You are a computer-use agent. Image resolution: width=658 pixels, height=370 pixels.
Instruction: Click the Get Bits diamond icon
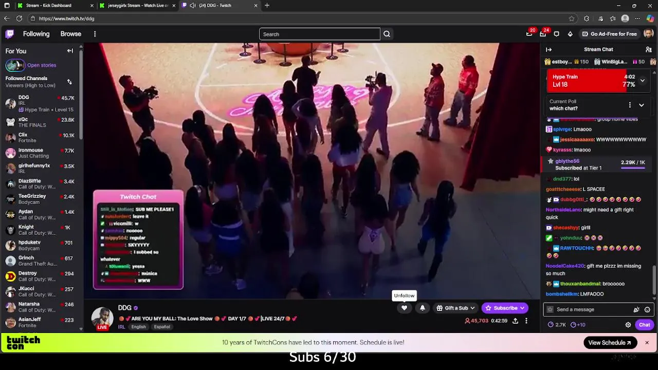(x=570, y=34)
